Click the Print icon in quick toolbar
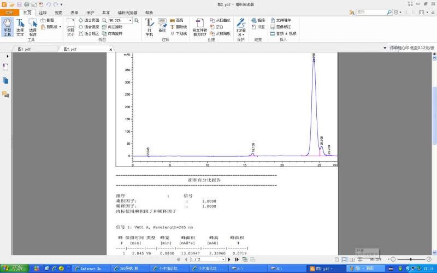This screenshot has width=437, height=273. point(26,4)
